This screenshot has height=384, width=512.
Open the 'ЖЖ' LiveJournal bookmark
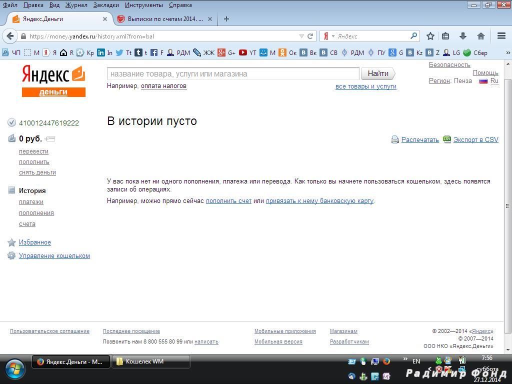pos(204,52)
